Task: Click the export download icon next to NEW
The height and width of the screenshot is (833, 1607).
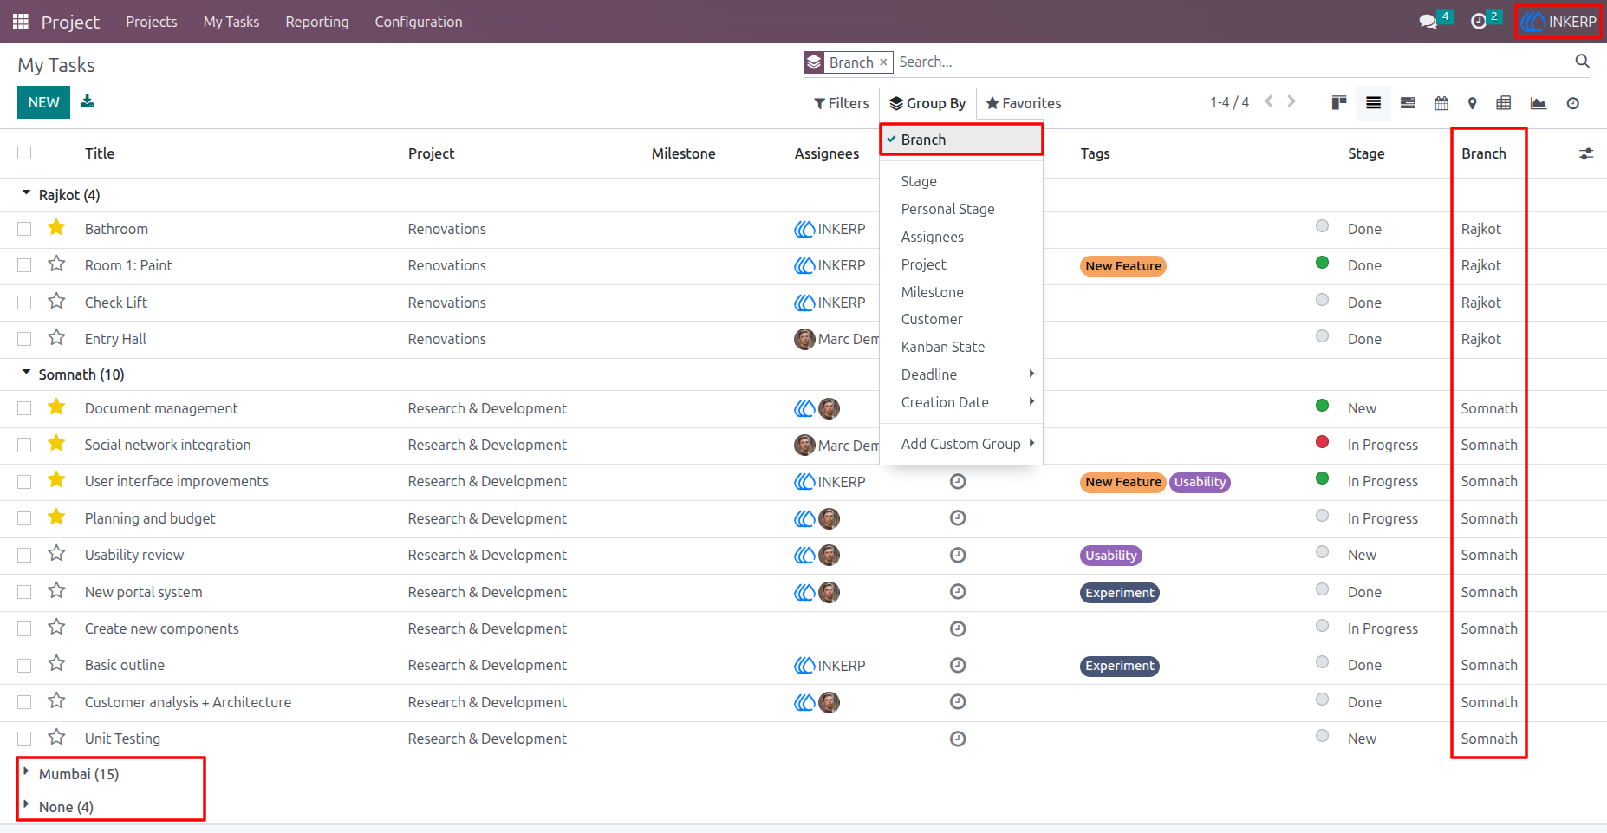Action: point(87,101)
